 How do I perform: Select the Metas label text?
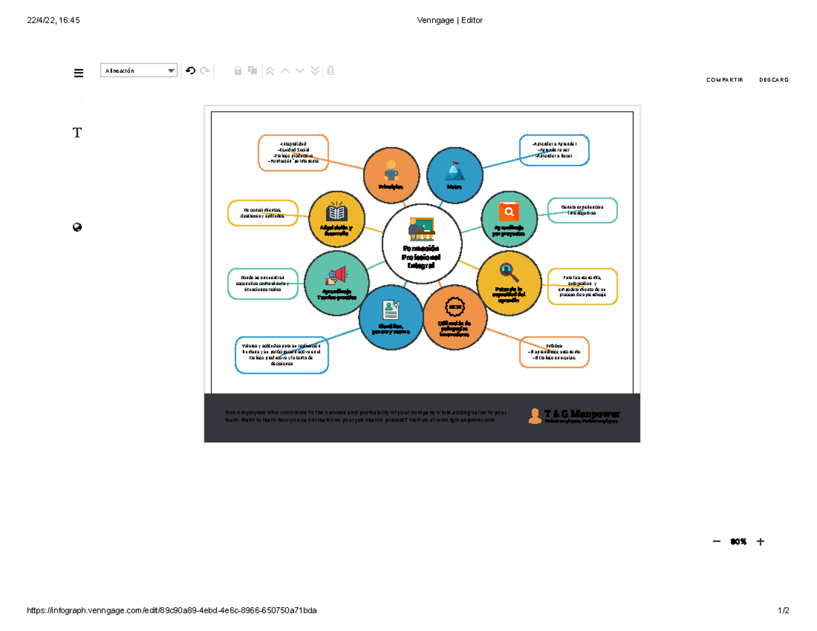pyautogui.click(x=454, y=186)
